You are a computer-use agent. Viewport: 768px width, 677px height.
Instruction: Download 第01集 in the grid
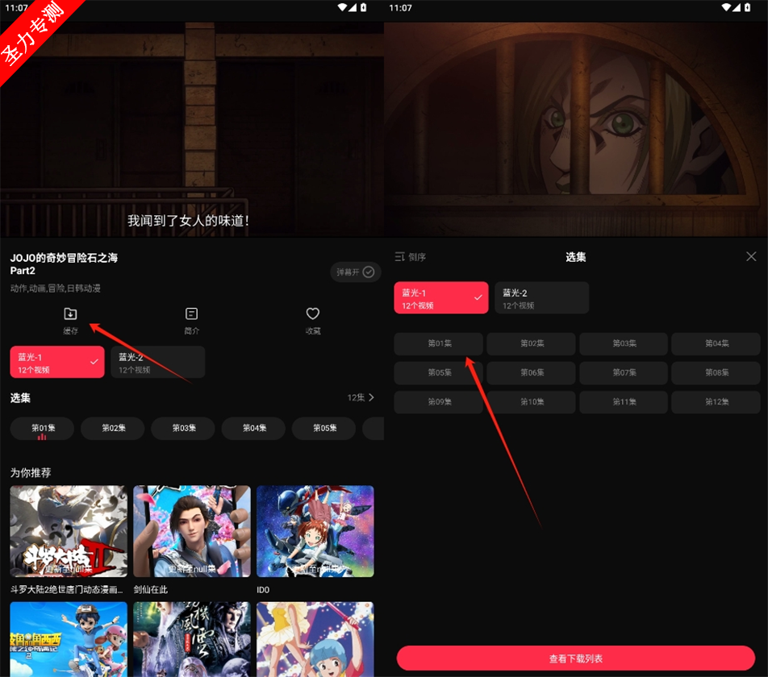pyautogui.click(x=439, y=344)
